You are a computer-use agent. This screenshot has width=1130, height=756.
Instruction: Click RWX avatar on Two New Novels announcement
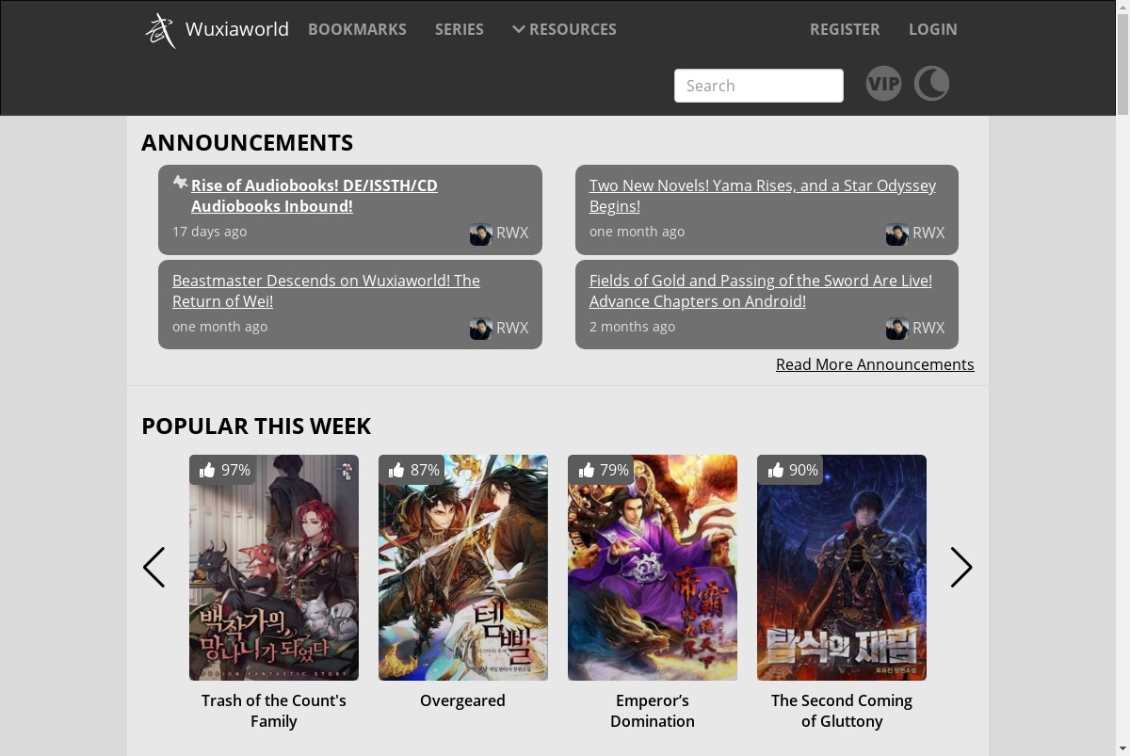coord(896,234)
